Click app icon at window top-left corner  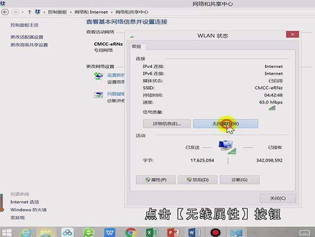[3, 3]
